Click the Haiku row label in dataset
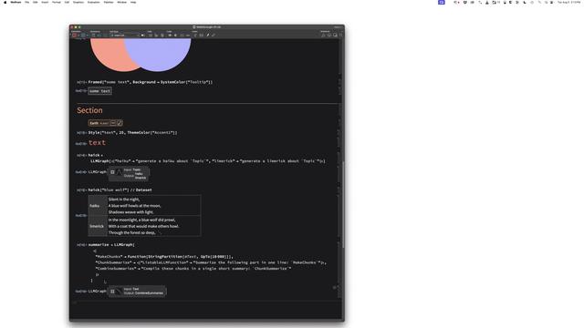Viewport: 584px width, 328px height. pos(95,206)
